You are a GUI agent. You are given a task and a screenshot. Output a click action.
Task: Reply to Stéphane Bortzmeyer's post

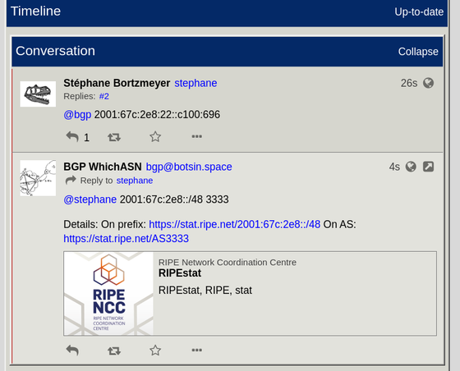coord(72,136)
